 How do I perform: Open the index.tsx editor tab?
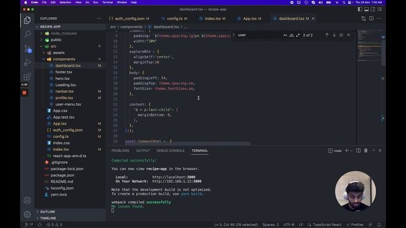[213, 18]
